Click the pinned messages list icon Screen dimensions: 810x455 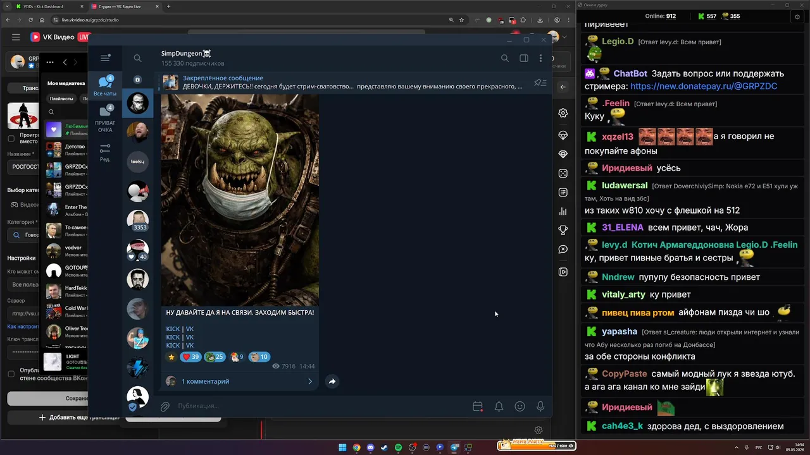540,83
